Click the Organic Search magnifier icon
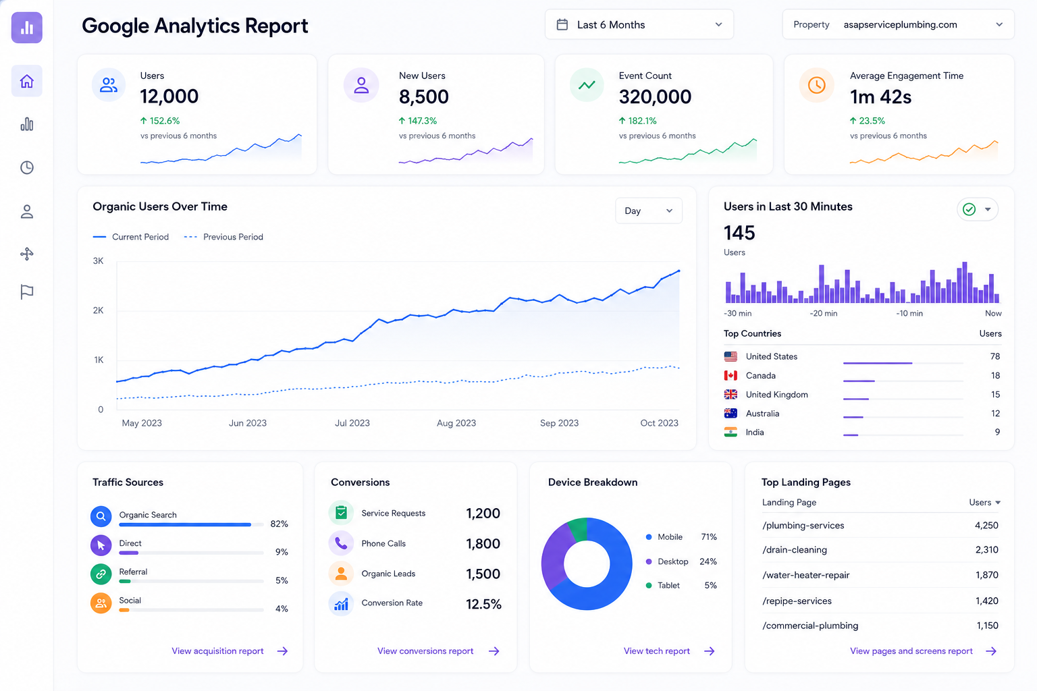This screenshot has height=691, width=1037. [101, 517]
